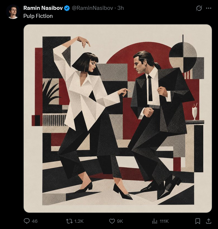Select the "Pulp Fiction" tweet text

click(38, 16)
